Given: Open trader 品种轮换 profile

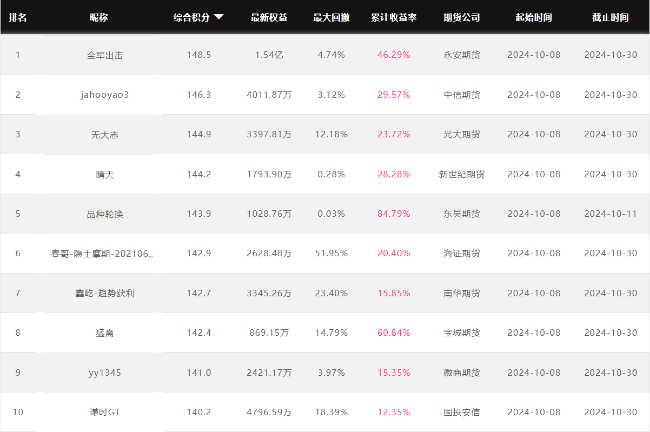Looking at the screenshot, I should pyautogui.click(x=105, y=214).
